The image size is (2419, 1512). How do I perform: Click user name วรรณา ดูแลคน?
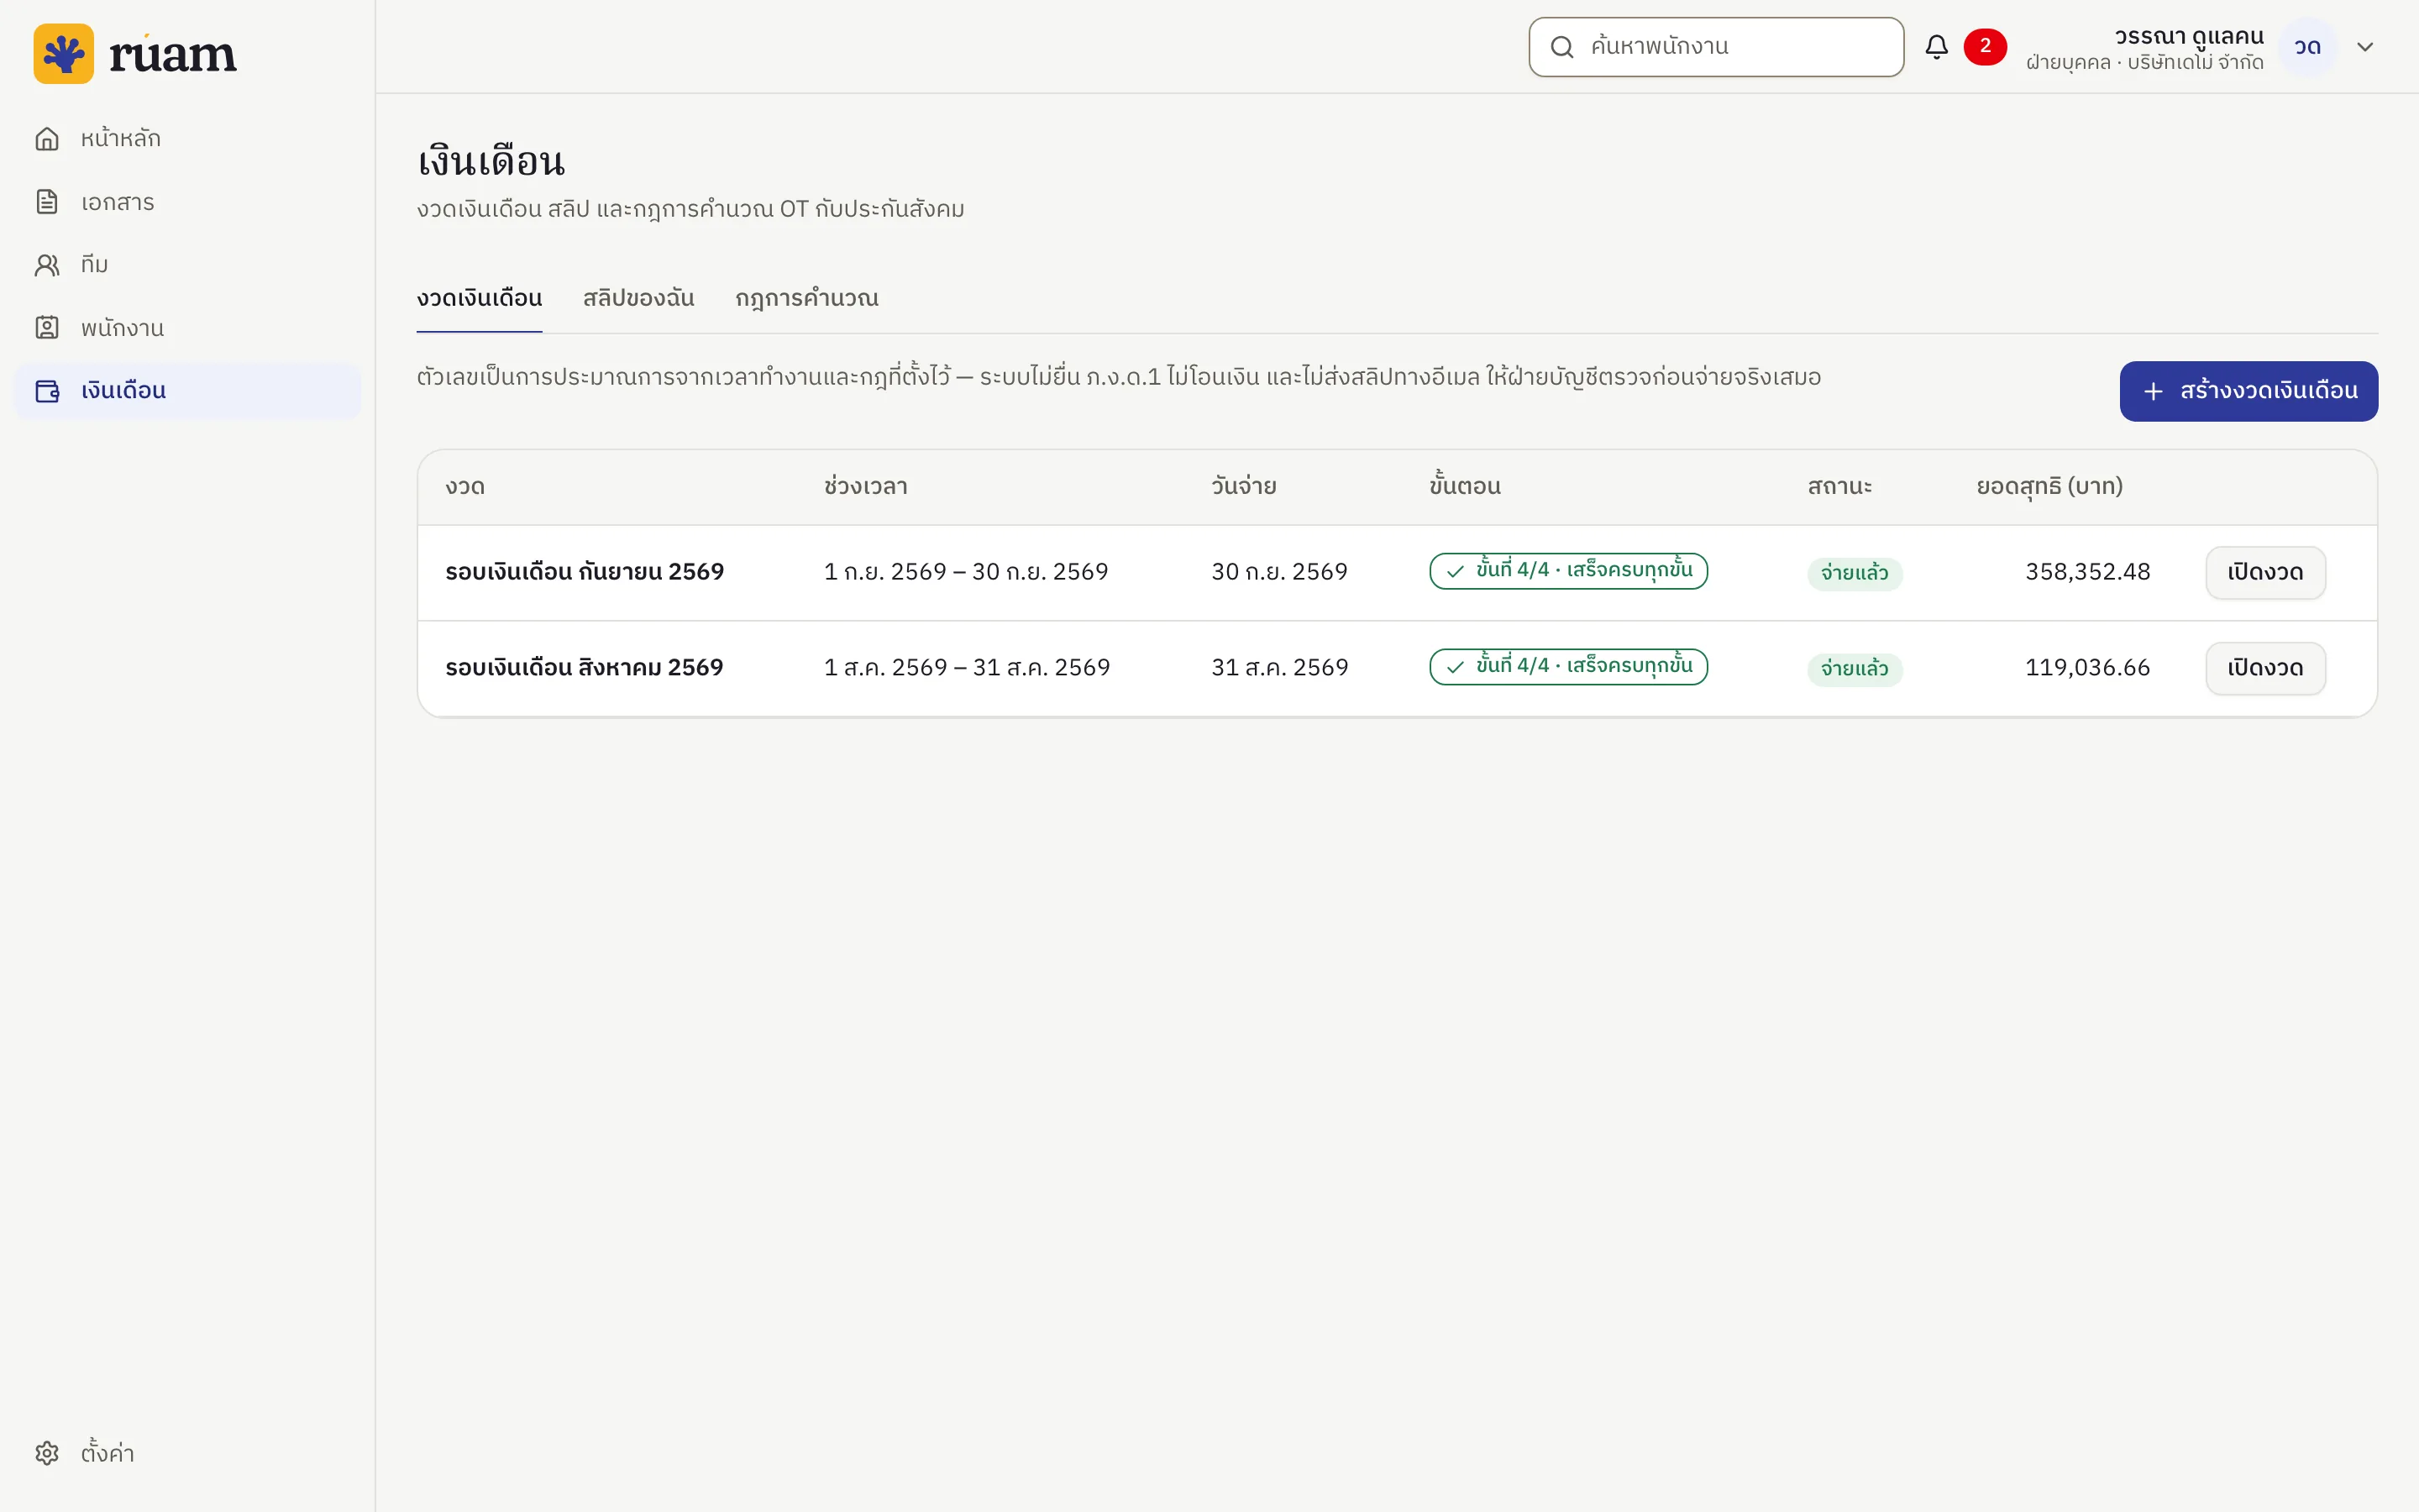[2189, 36]
